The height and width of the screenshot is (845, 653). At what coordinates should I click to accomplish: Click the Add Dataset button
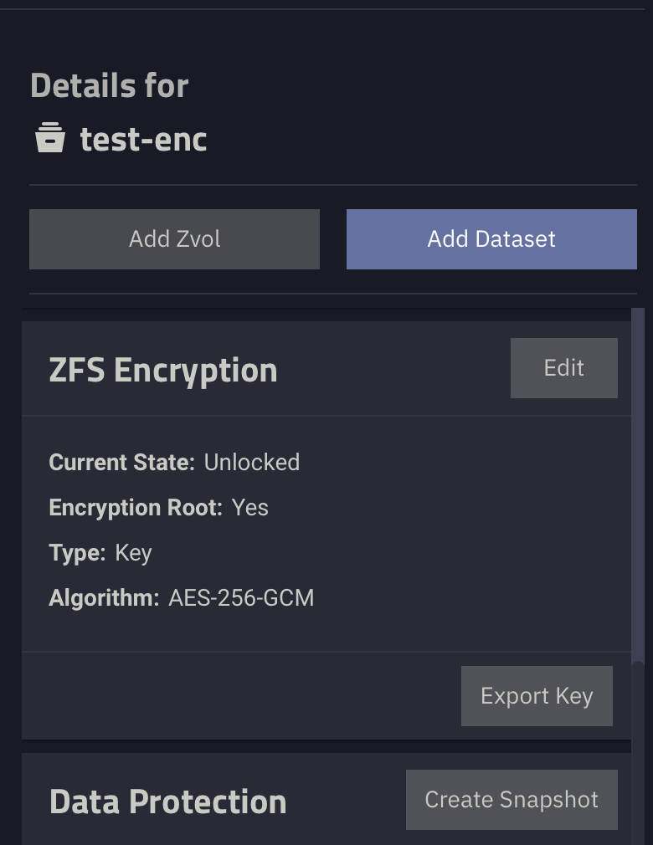click(491, 239)
